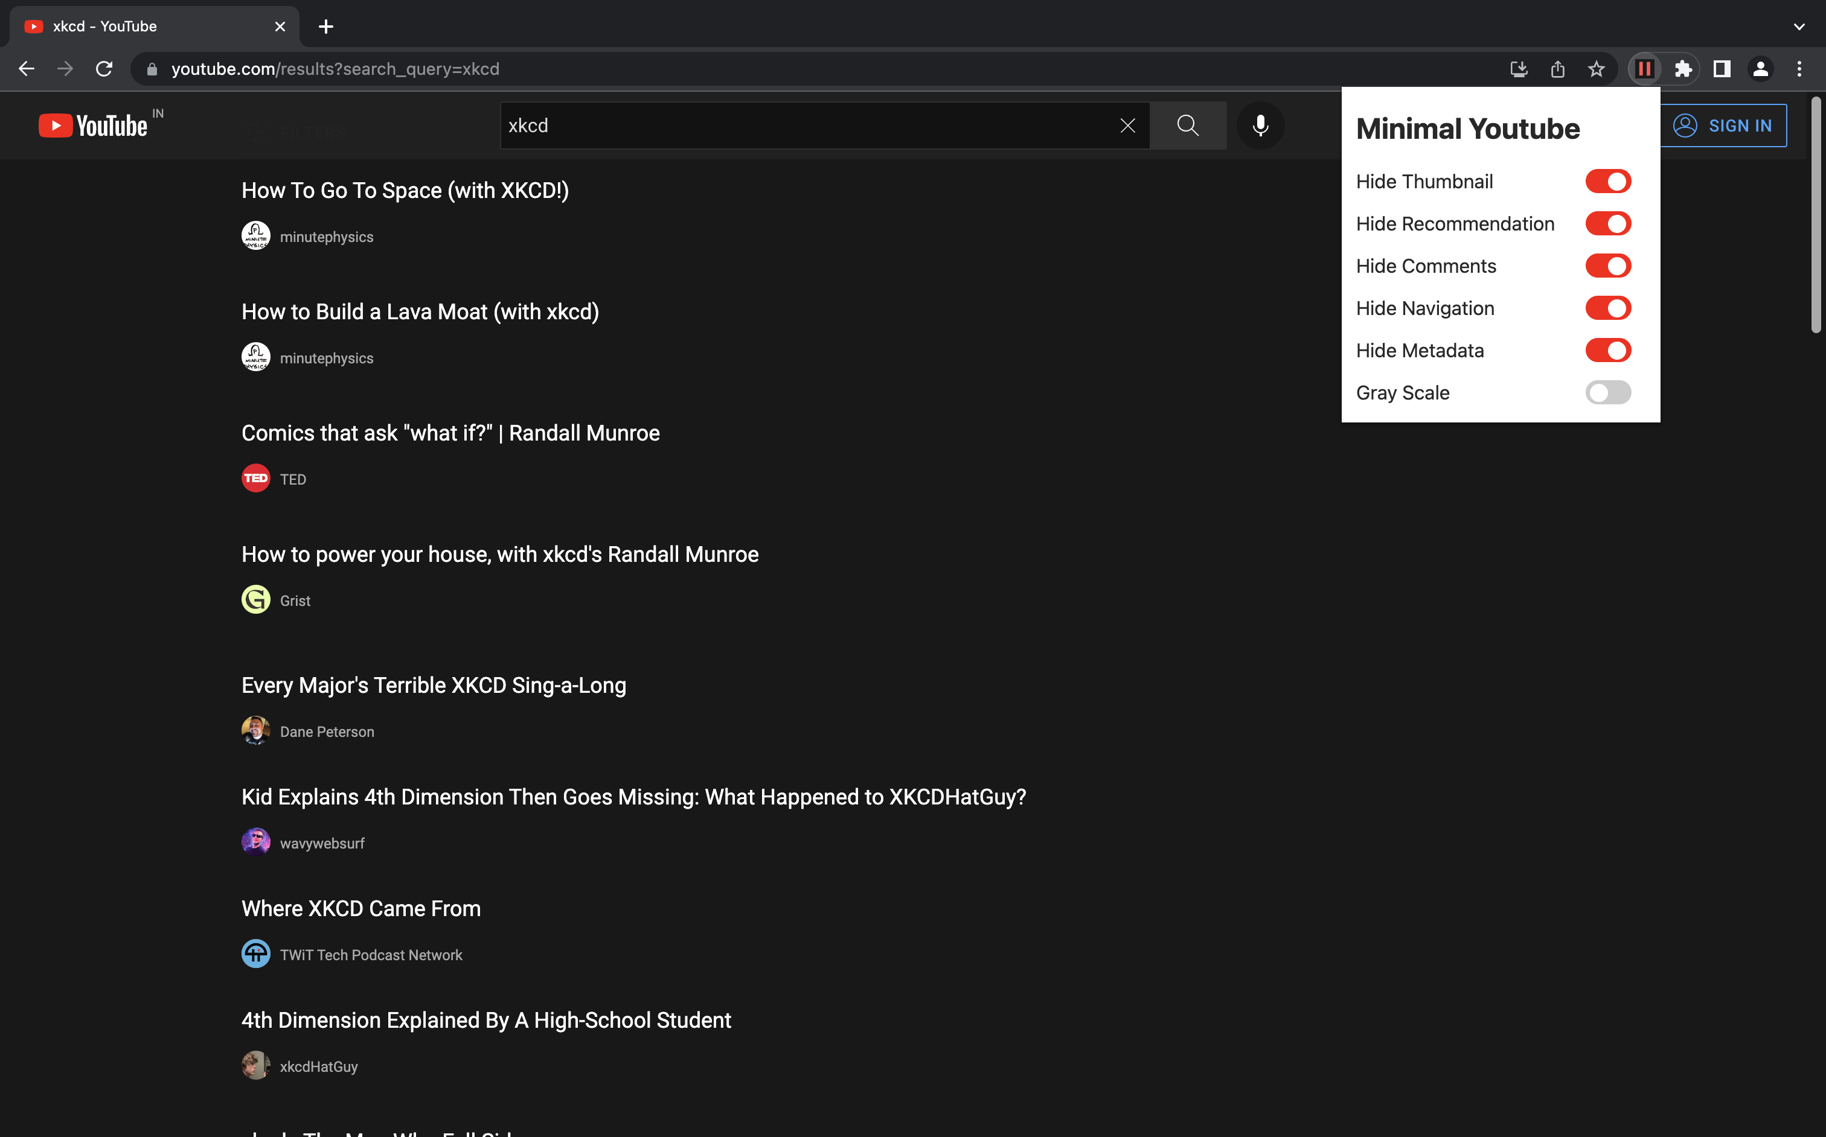Click the Grist channel name
The height and width of the screenshot is (1137, 1826).
(x=295, y=600)
